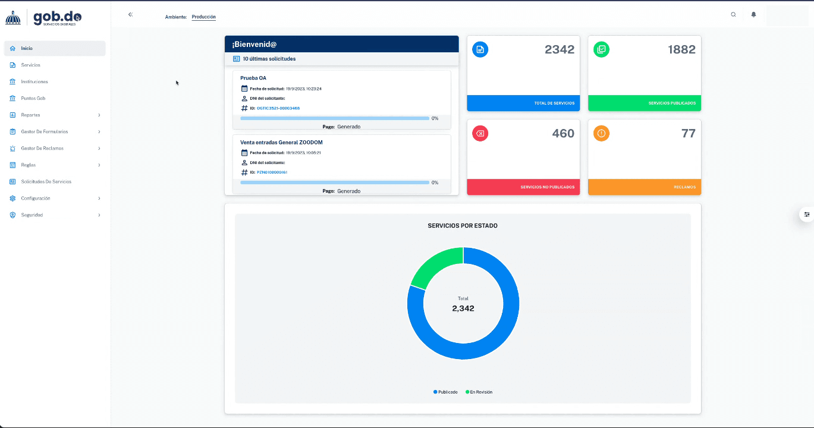The image size is (814, 428).
Task: Click the TOTAL DE SERVICIOS blue bar
Action: point(523,103)
